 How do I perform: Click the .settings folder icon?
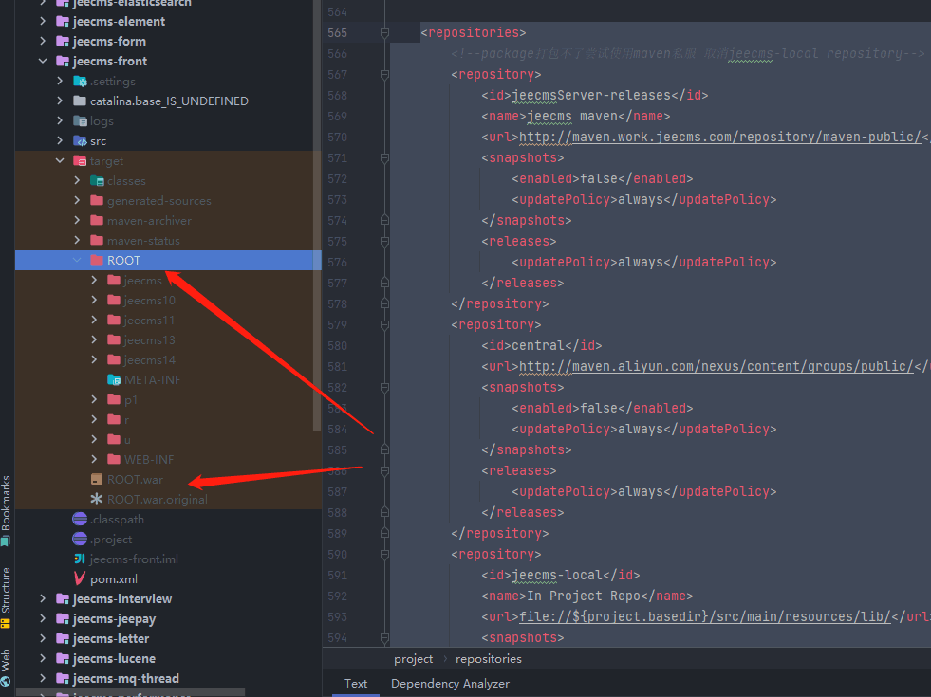(80, 81)
